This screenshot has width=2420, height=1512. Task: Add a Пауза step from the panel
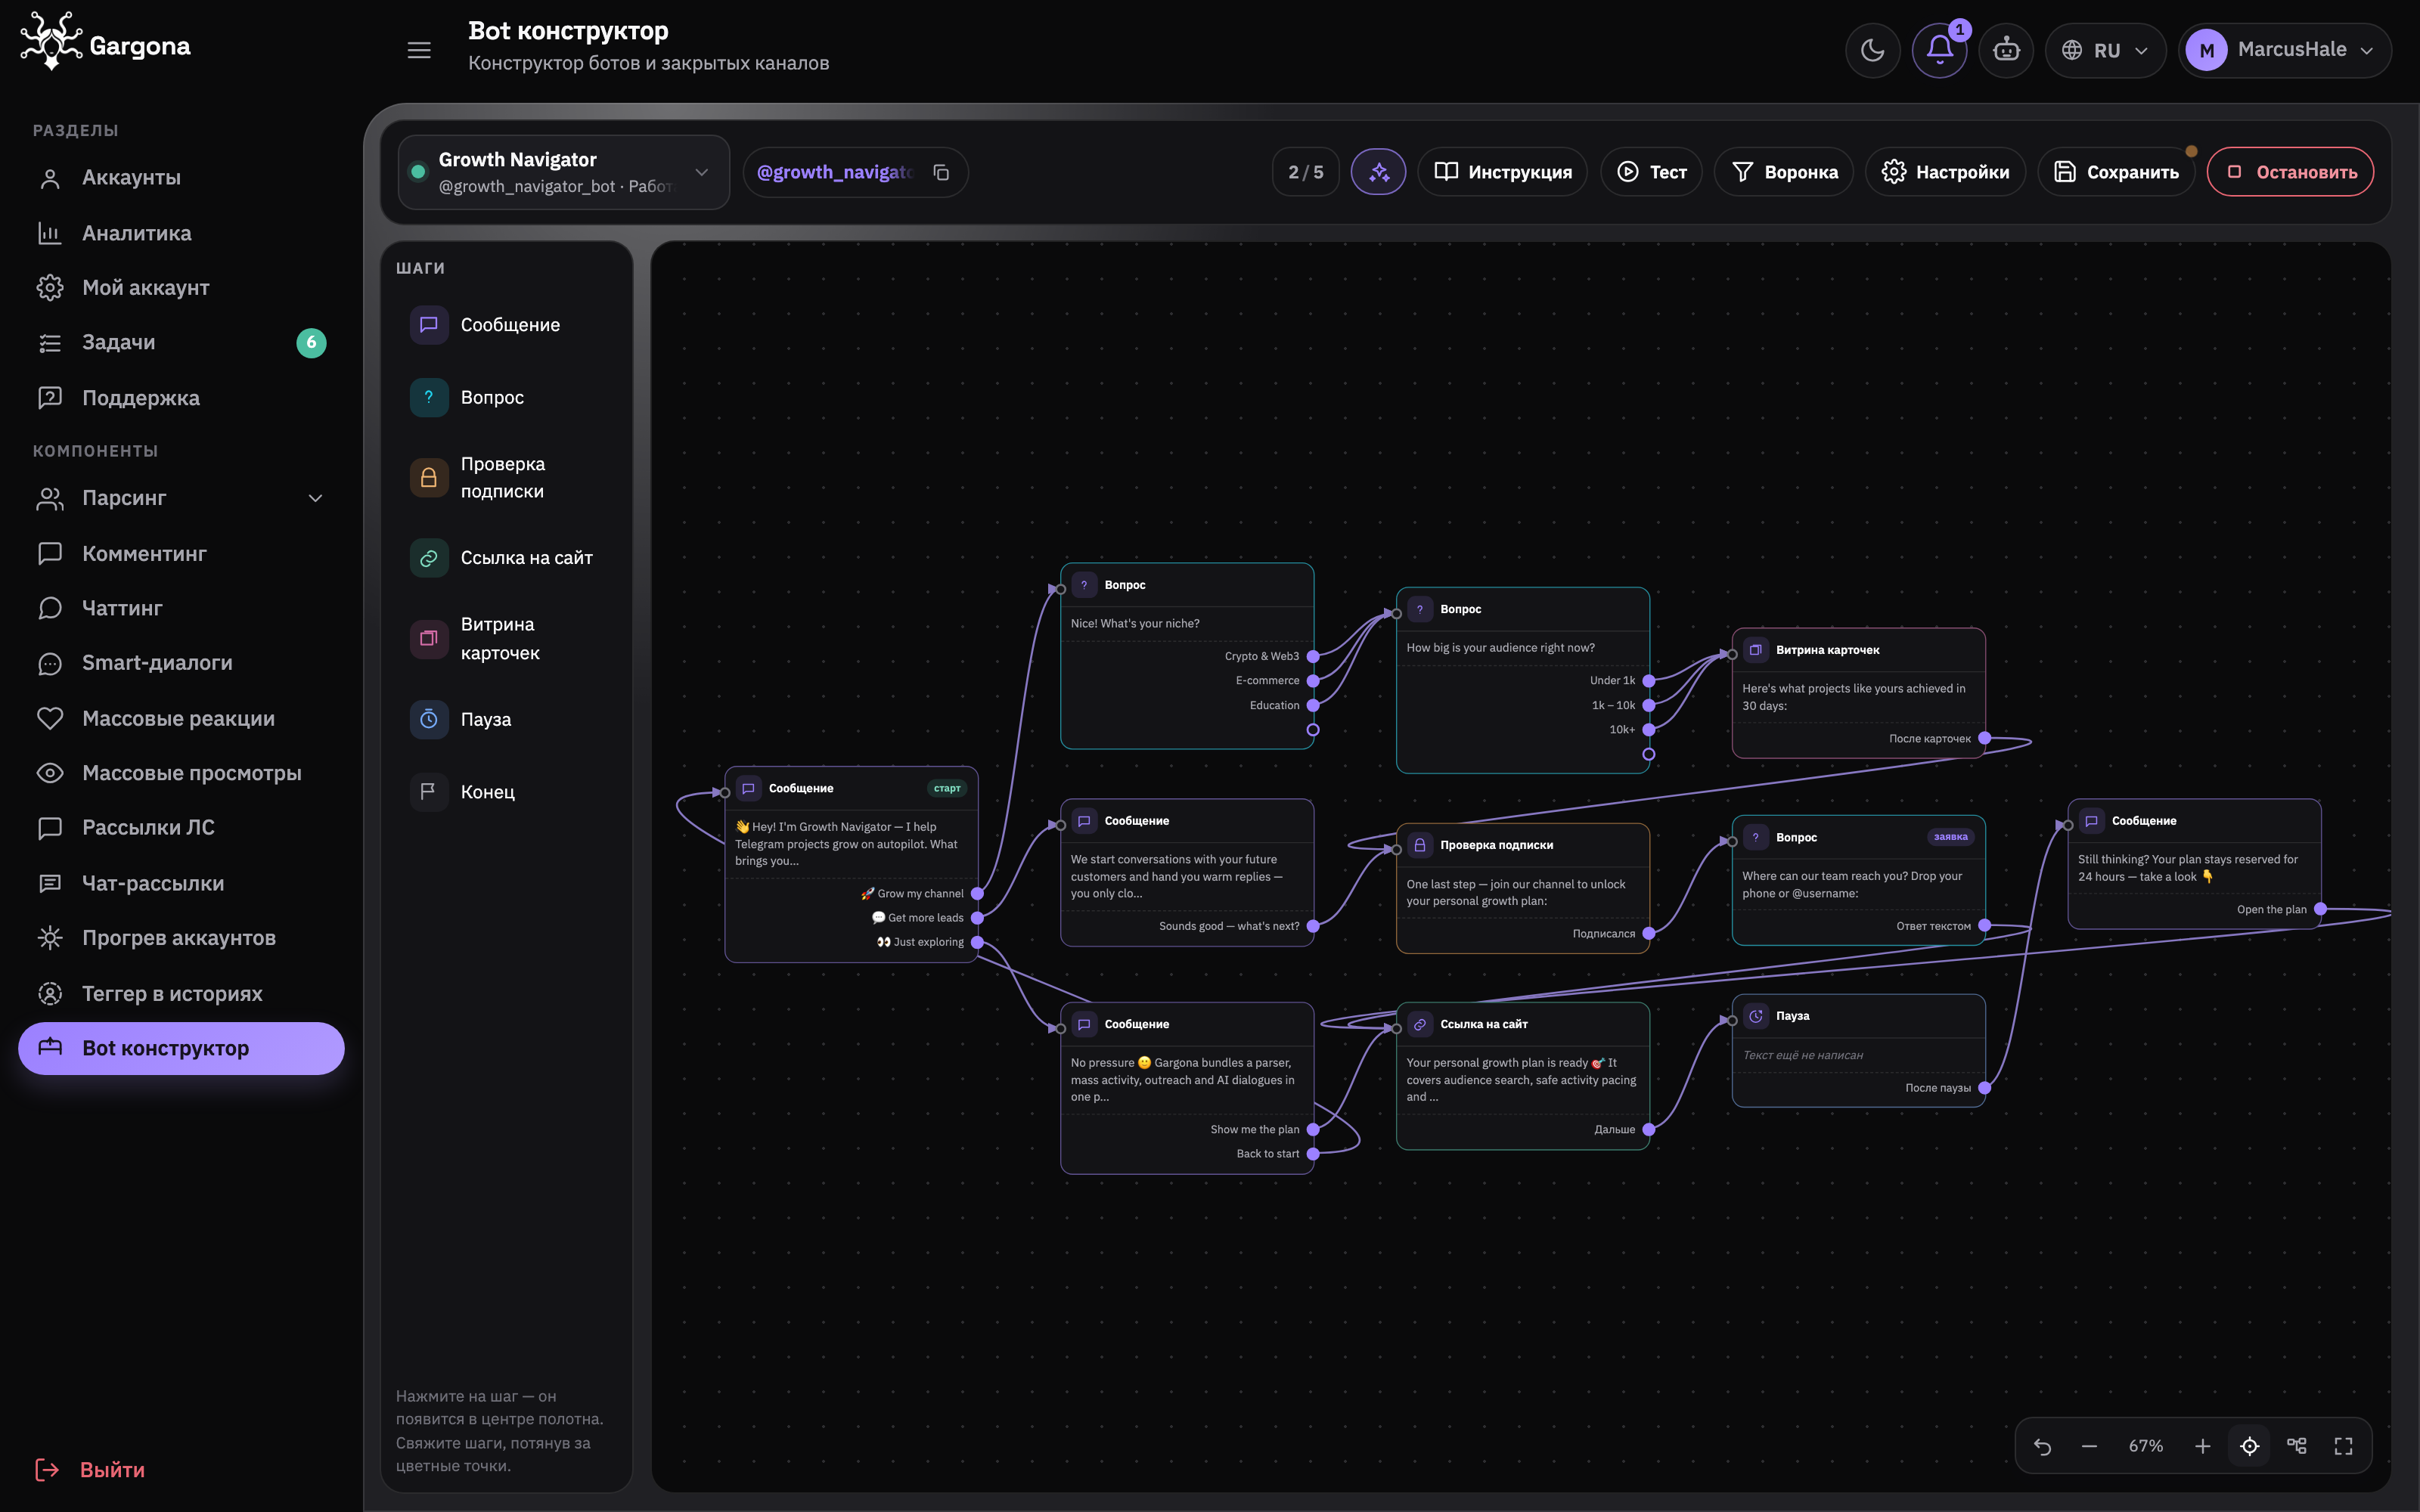tap(507, 719)
